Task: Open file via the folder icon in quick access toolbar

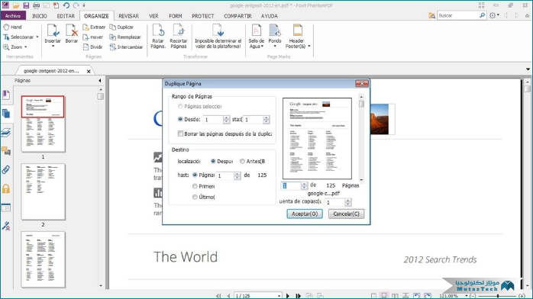Action: (x=16, y=5)
